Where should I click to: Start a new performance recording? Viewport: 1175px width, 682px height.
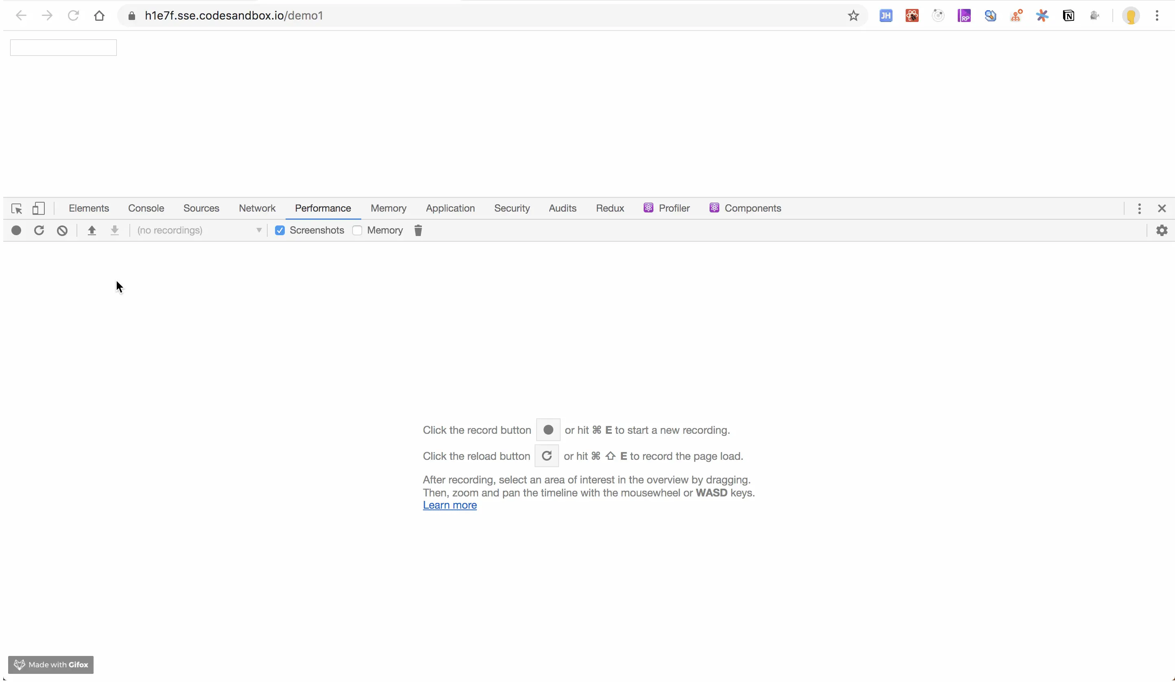click(16, 230)
